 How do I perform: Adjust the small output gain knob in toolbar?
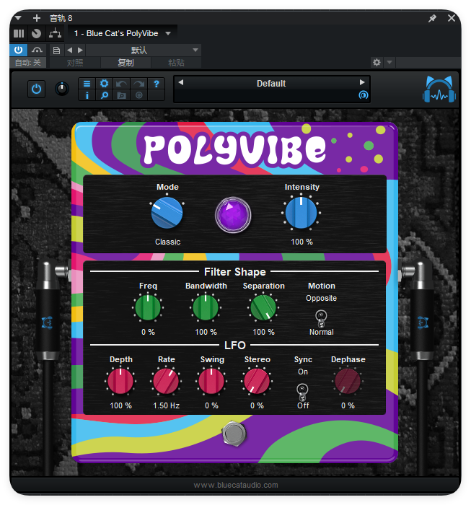pos(62,89)
